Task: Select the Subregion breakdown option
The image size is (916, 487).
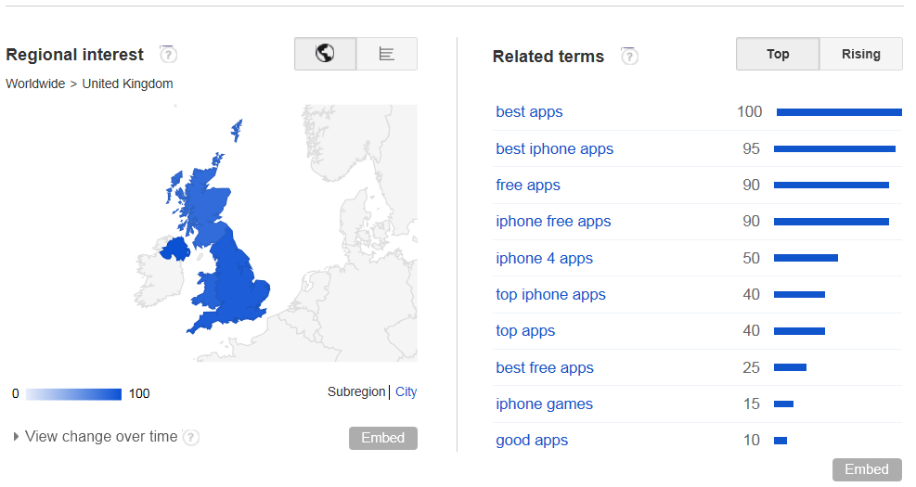Action: (x=355, y=391)
